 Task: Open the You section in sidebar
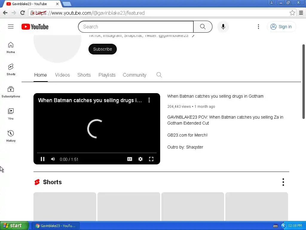coord(11,114)
